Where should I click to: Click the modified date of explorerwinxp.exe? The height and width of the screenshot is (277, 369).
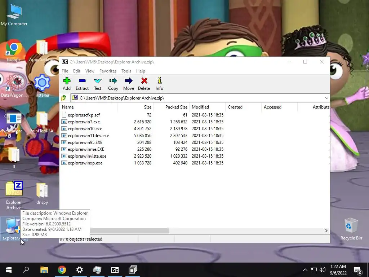coord(207,163)
